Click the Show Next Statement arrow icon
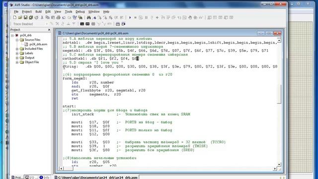Viewport: 318px width, 179px height. point(157,18)
